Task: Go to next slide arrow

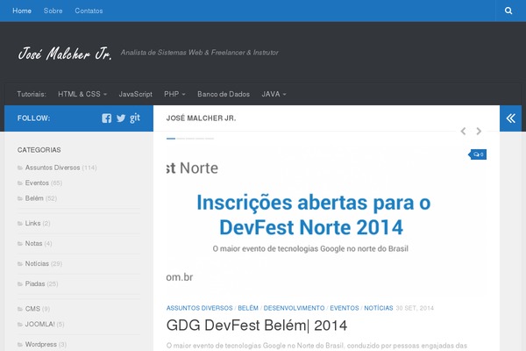Action: pyautogui.click(x=479, y=131)
